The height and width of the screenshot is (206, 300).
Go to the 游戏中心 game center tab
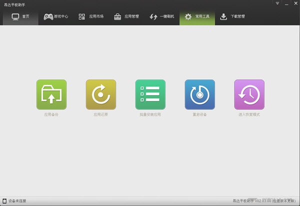[x=56, y=16]
